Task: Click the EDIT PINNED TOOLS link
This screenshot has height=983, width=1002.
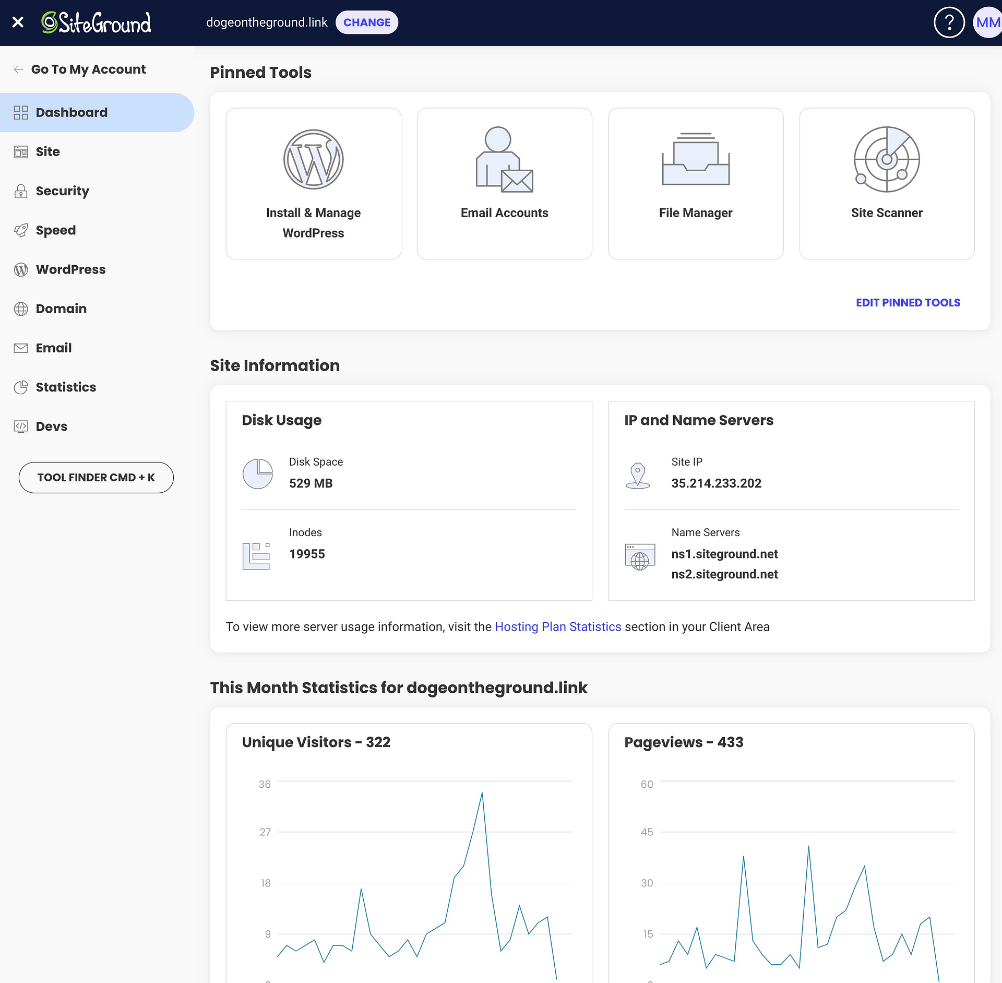Action: point(908,302)
